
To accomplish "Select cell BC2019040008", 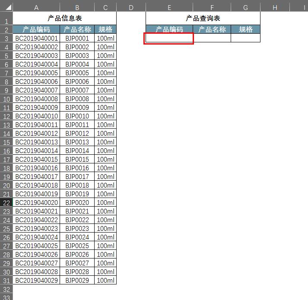I will (36, 99).
